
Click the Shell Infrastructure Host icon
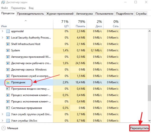[x=8, y=44]
